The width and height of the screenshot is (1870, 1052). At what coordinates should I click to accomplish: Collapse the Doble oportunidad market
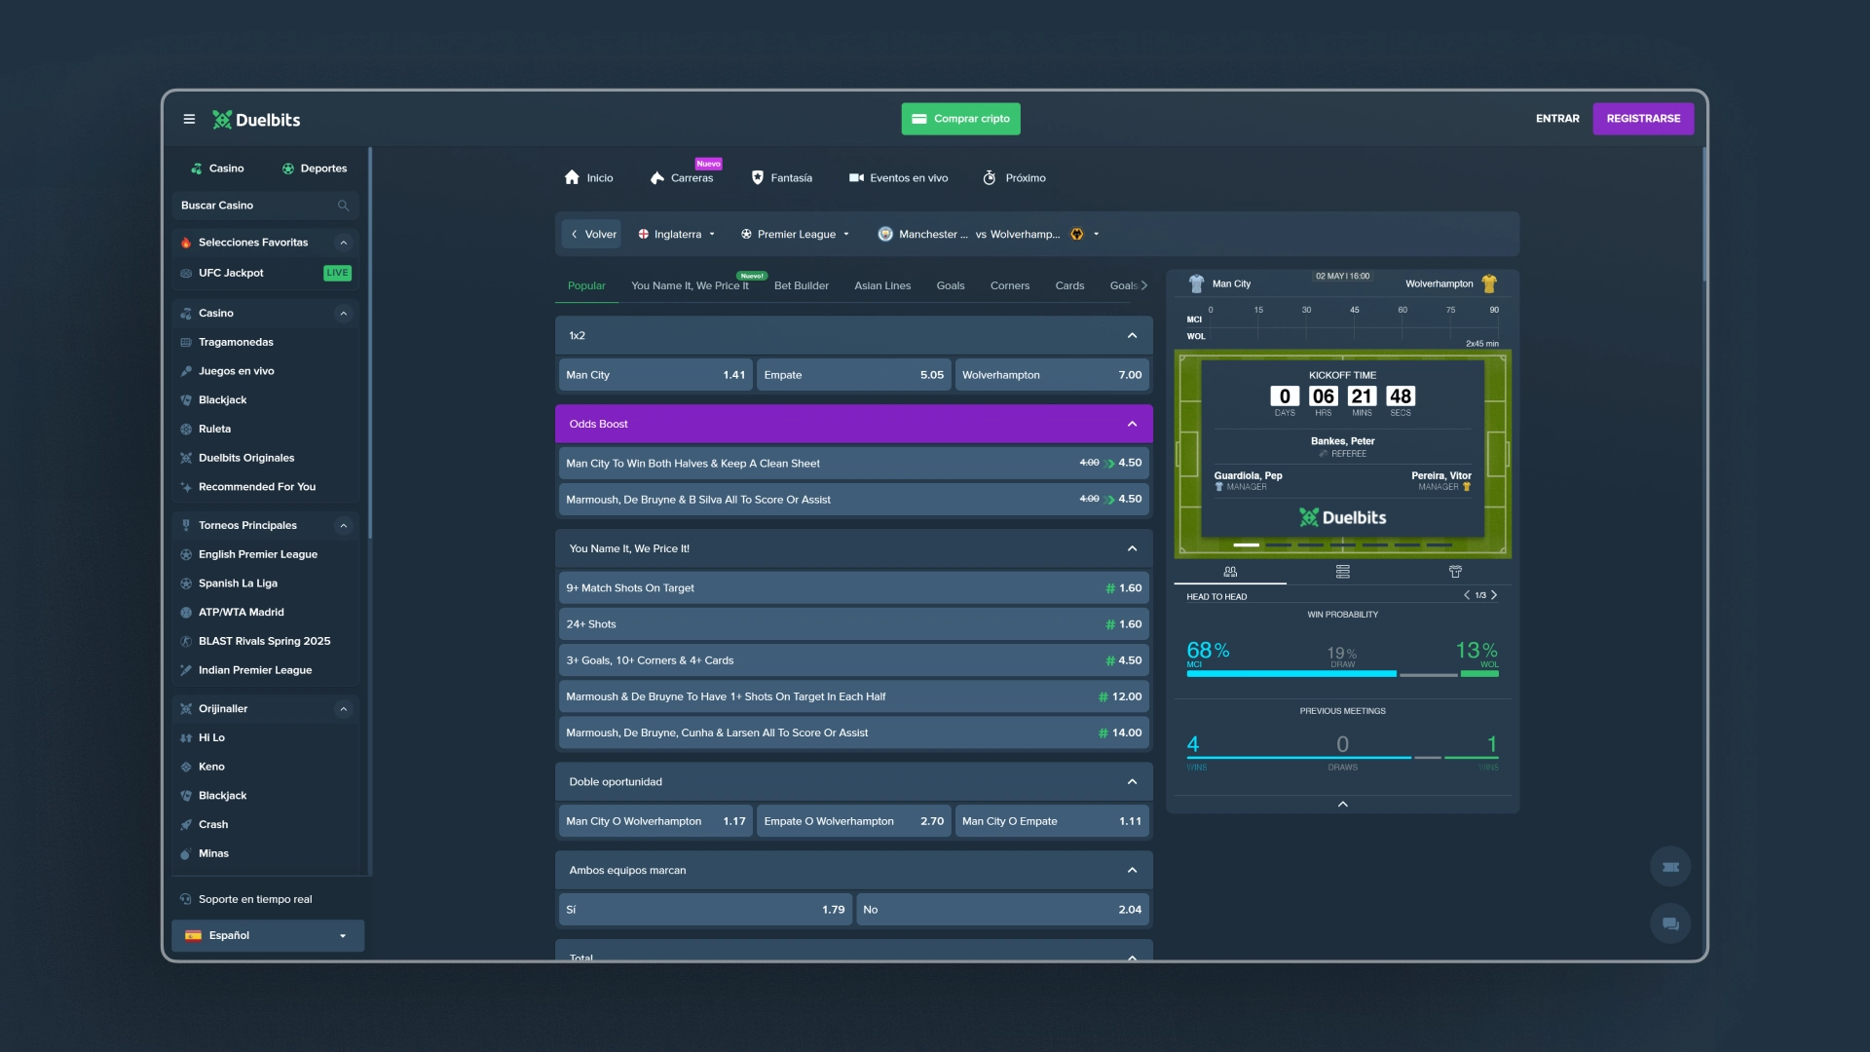click(x=1132, y=781)
